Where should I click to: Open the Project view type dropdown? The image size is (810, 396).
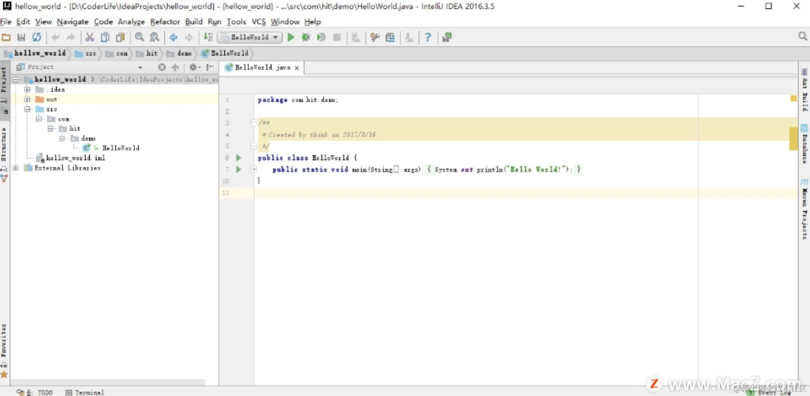(140, 67)
